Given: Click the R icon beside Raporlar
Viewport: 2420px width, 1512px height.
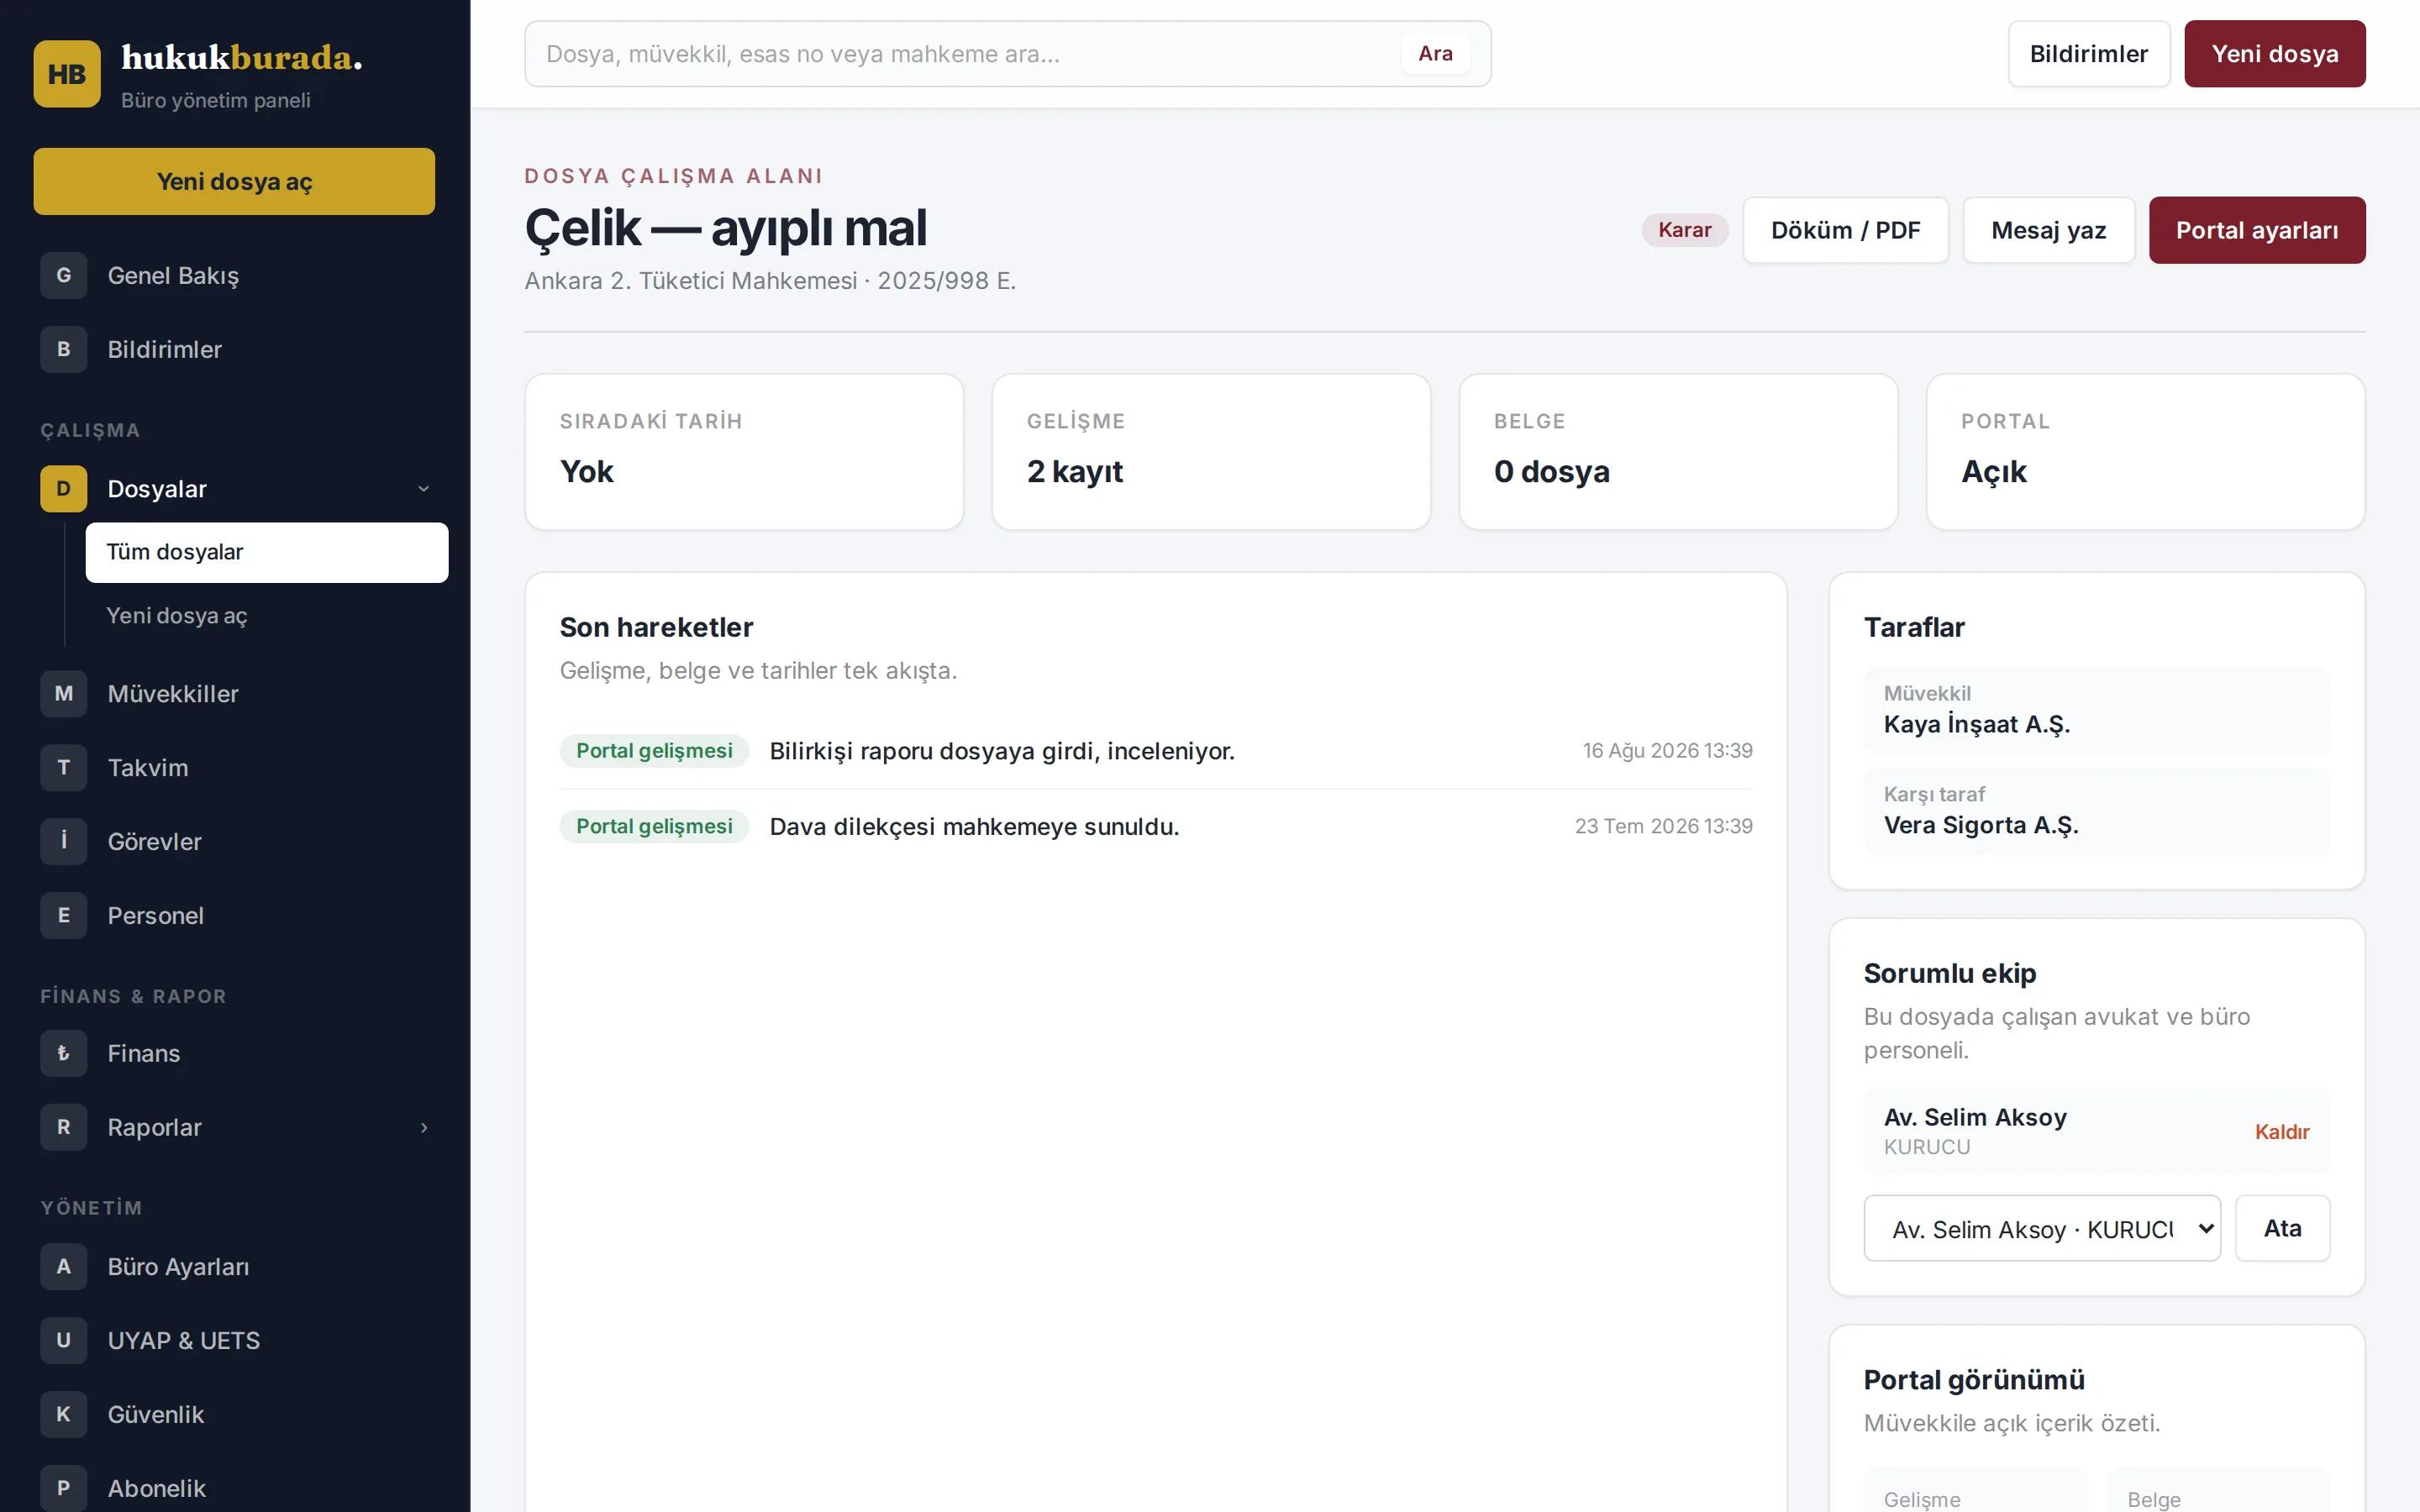Looking at the screenshot, I should [x=64, y=1128].
